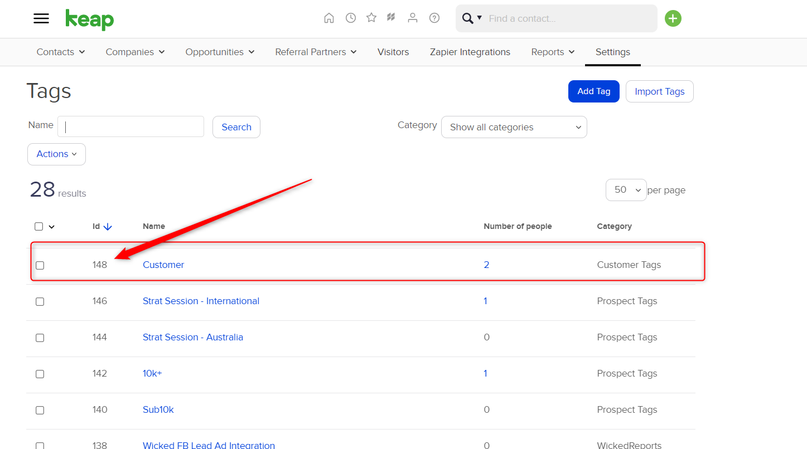Click the Id value 146

click(100, 301)
